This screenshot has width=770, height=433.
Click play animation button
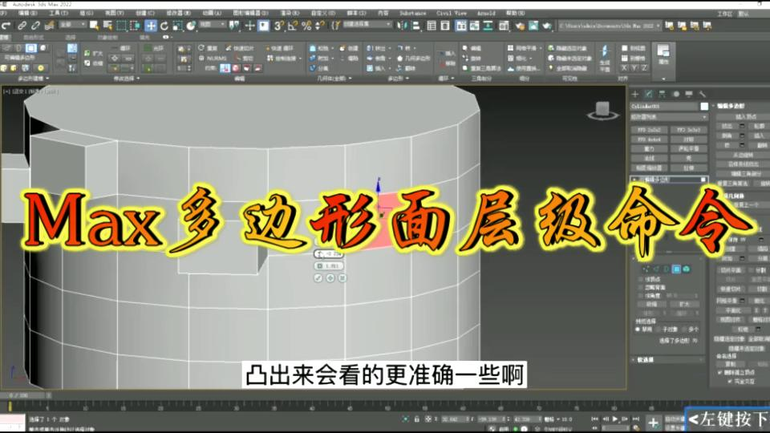point(614,419)
